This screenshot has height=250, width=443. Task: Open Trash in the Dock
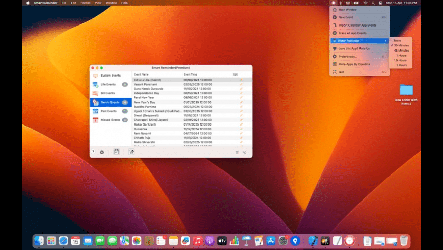pos(404,241)
